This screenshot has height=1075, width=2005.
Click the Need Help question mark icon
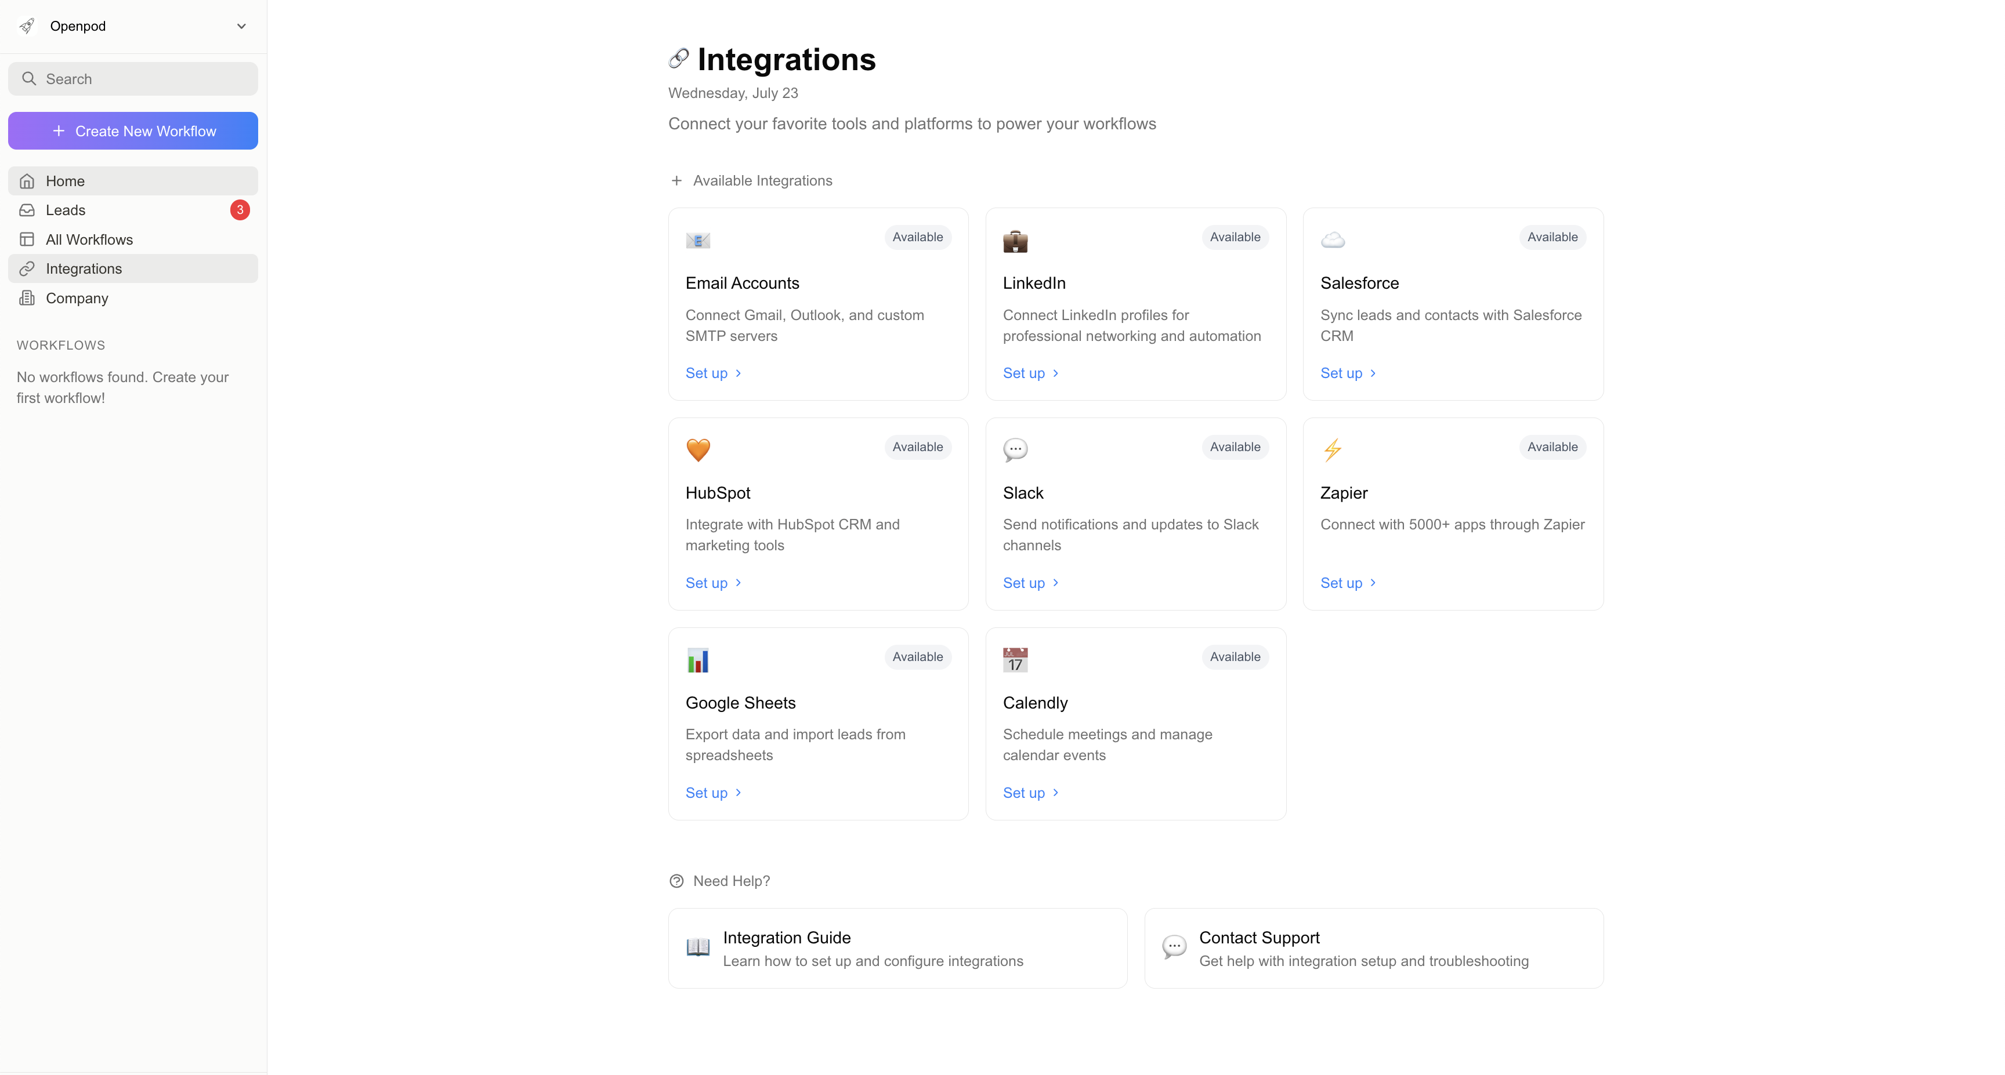[x=676, y=881]
